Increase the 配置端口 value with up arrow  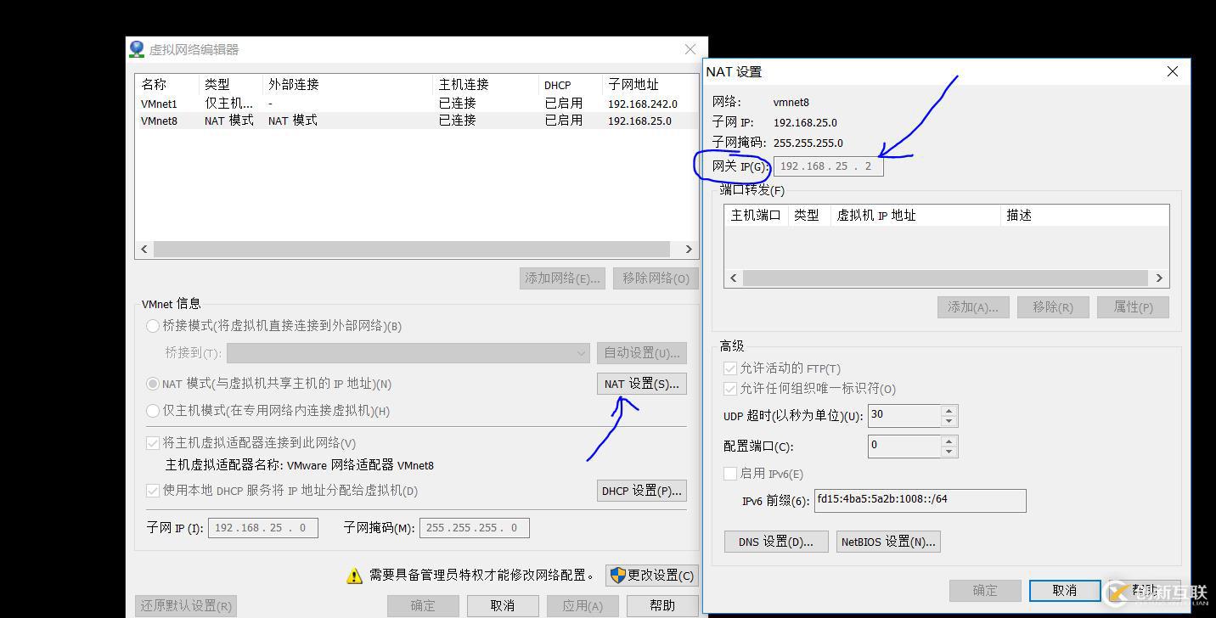pos(949,441)
